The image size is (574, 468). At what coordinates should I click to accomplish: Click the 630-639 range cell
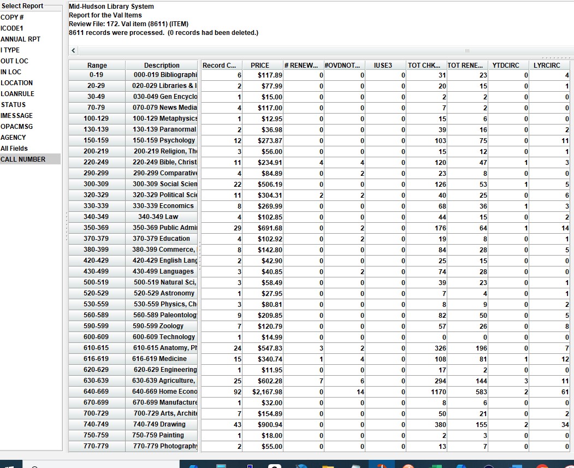(x=97, y=381)
